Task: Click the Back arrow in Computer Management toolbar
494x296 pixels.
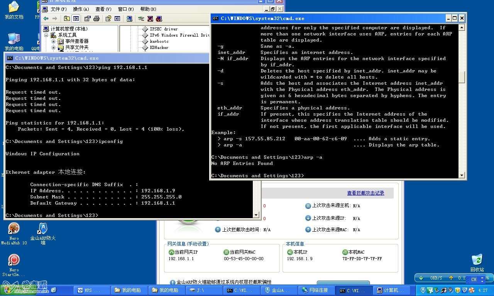Action: pyautogui.click(x=46, y=18)
